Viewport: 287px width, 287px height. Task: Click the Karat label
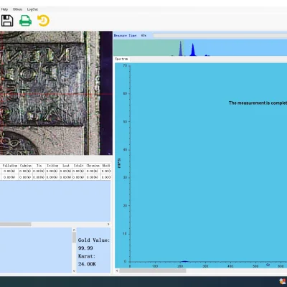[87, 256]
